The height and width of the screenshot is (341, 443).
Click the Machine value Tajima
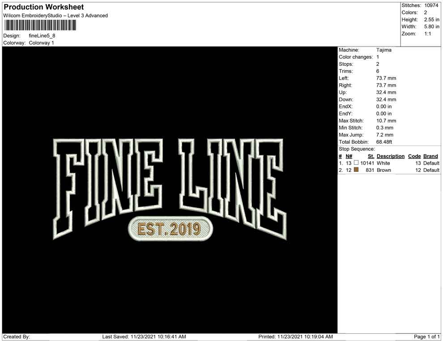383,50
